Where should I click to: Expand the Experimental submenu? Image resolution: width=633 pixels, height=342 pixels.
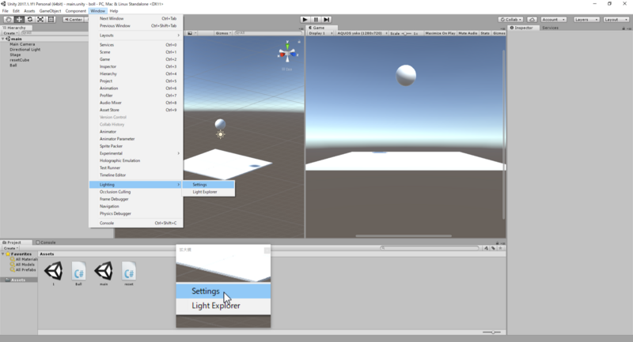(x=135, y=153)
